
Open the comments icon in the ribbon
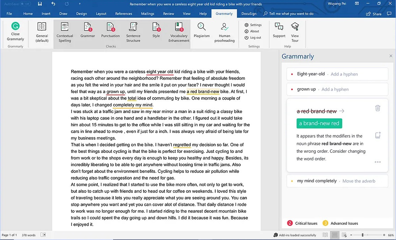(389, 13)
